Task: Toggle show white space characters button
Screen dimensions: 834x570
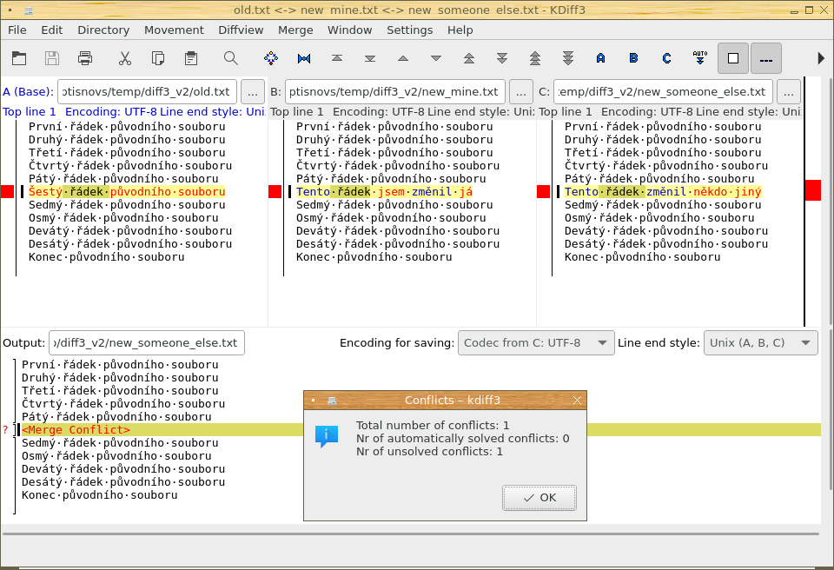Action: (733, 58)
